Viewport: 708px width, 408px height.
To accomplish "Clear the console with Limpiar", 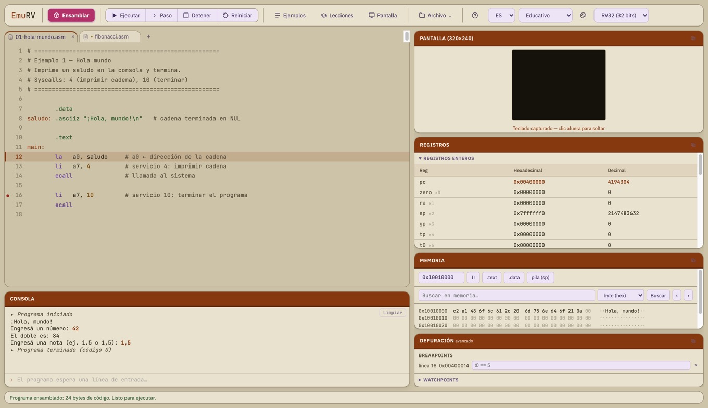I will (x=393, y=313).
